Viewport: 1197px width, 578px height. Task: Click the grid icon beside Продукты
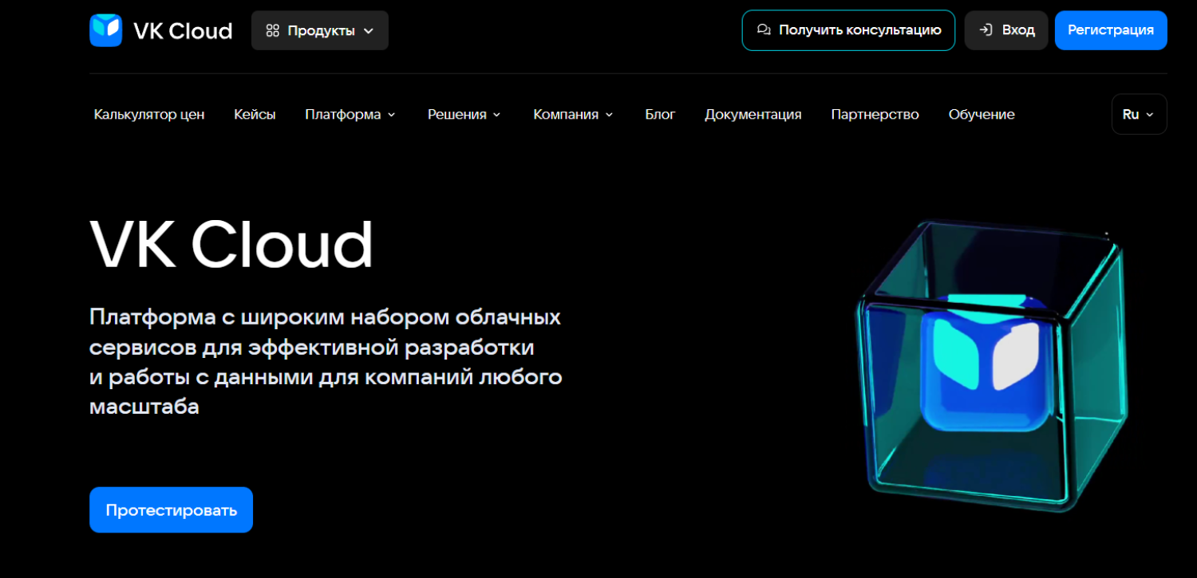272,30
